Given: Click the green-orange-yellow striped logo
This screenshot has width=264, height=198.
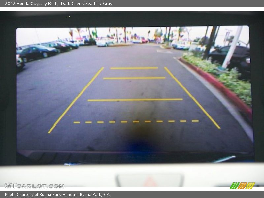Looking at the screenshot, I should [242, 186].
